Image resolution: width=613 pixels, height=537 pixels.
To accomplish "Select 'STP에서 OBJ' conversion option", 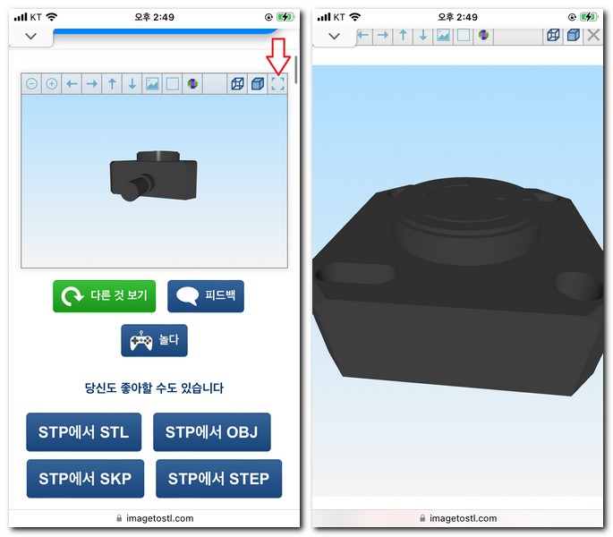I will (211, 432).
